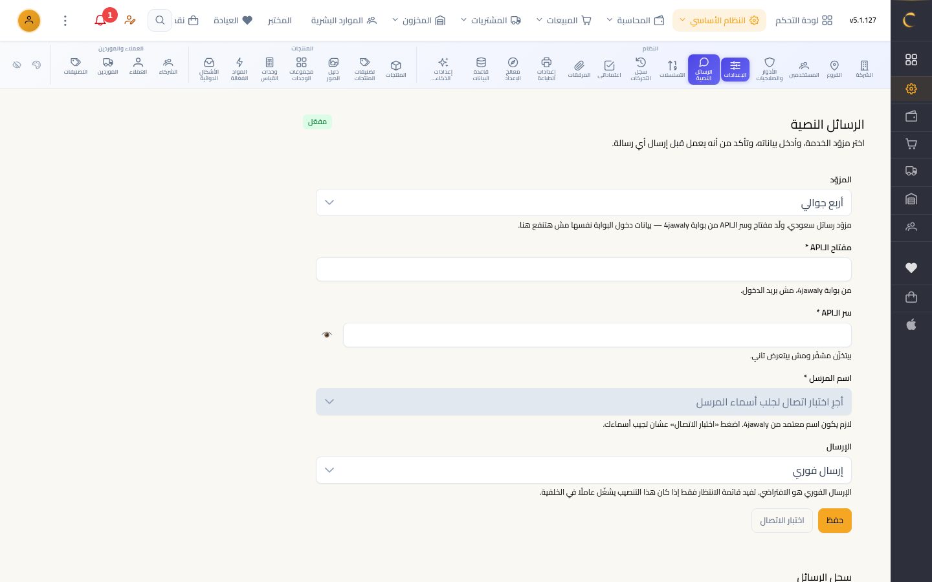Click the حفظ save button
Viewport: 932px width, 582px height.
(x=835, y=521)
